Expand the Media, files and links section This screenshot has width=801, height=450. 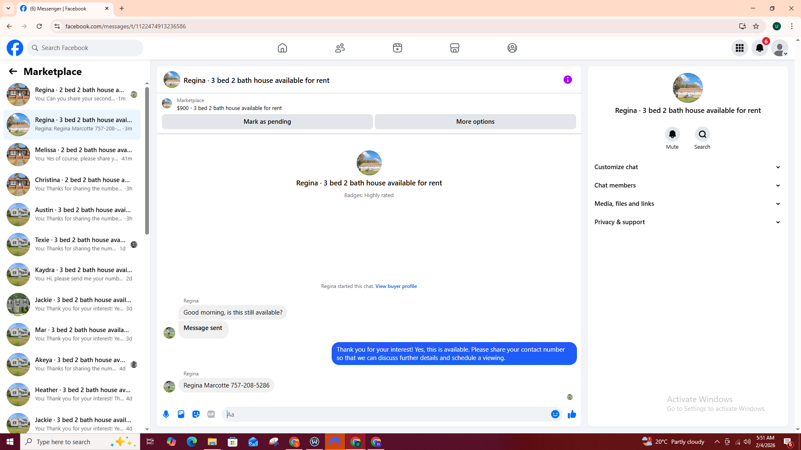pos(687,204)
